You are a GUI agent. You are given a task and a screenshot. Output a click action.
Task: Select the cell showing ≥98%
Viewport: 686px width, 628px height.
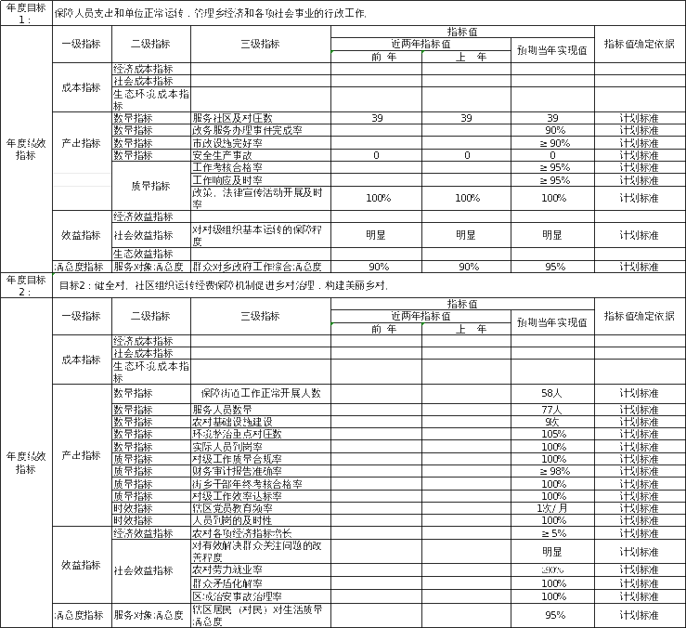coord(553,471)
